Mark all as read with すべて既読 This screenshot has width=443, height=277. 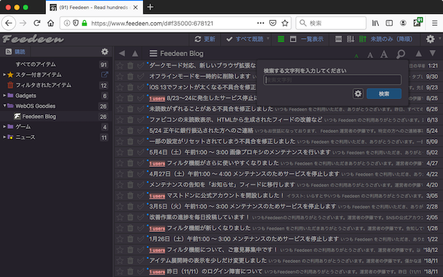click(244, 39)
